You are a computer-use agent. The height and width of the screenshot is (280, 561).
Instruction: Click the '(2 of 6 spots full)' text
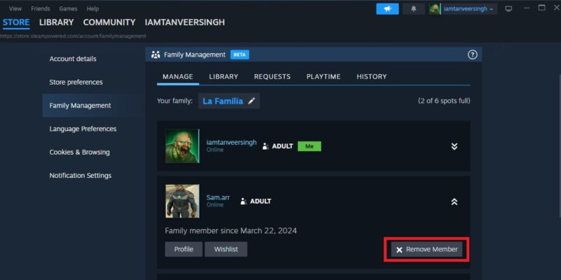444,101
